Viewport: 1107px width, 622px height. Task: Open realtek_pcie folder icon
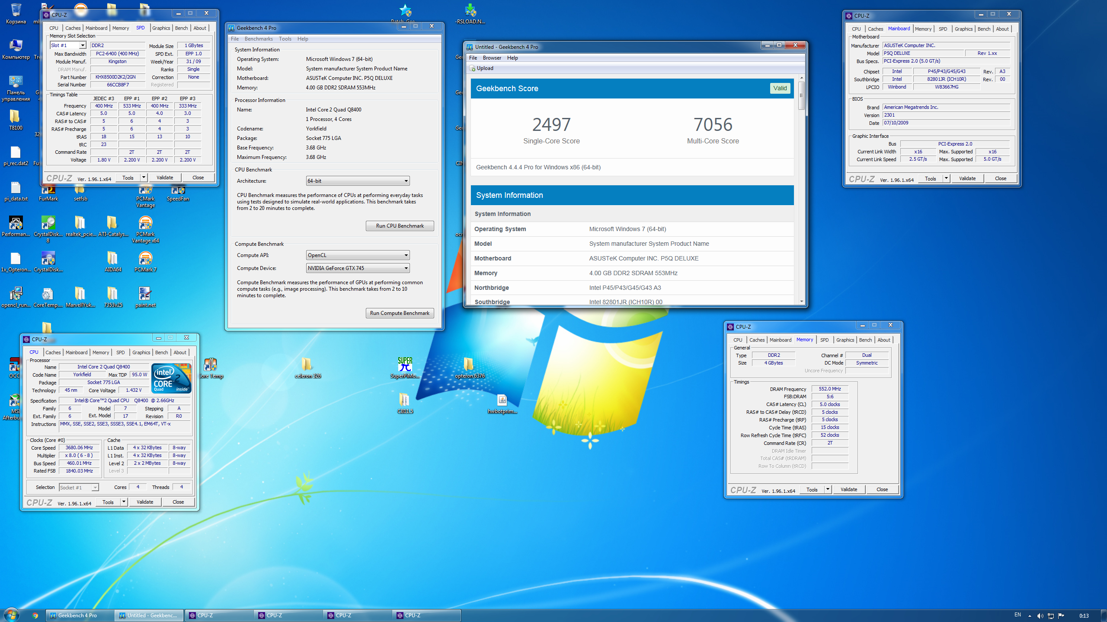[x=80, y=226]
